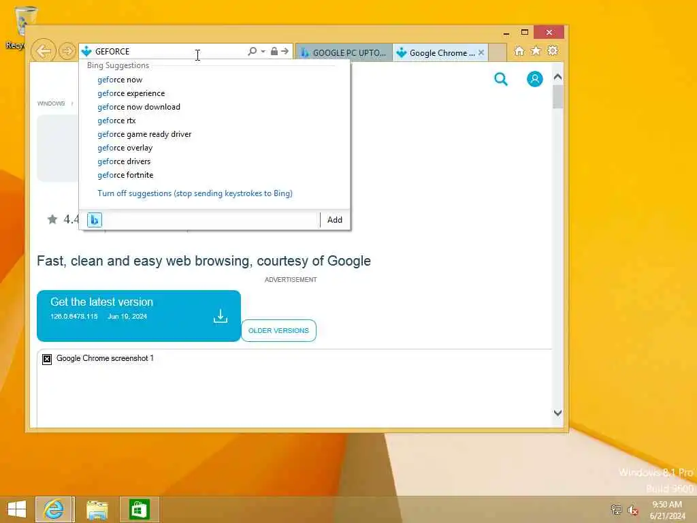
Task: Click the download arrow icon on blue button
Action: (x=220, y=316)
